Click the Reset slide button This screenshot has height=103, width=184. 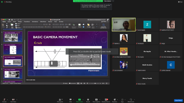click(x=18, y=26)
